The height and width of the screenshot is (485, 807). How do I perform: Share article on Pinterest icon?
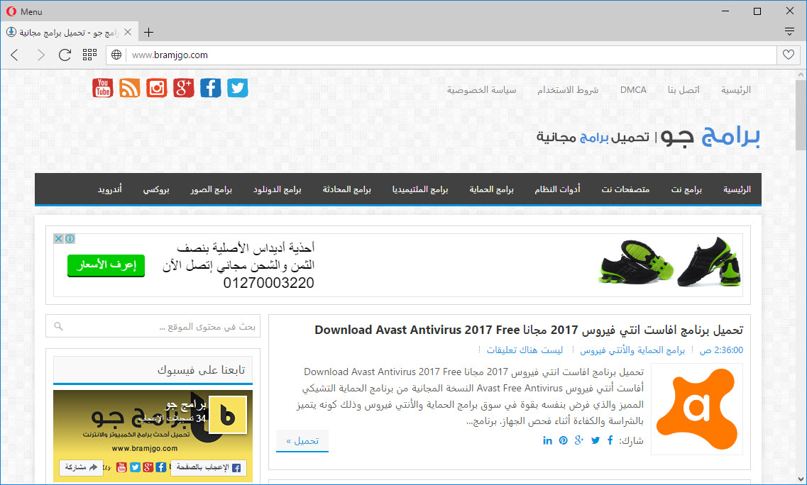pos(564,440)
